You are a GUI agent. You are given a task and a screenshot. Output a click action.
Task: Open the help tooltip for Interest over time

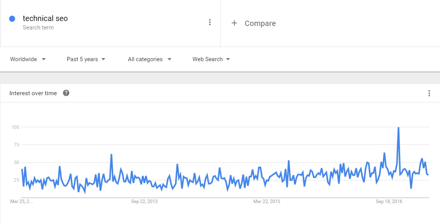pyautogui.click(x=66, y=93)
